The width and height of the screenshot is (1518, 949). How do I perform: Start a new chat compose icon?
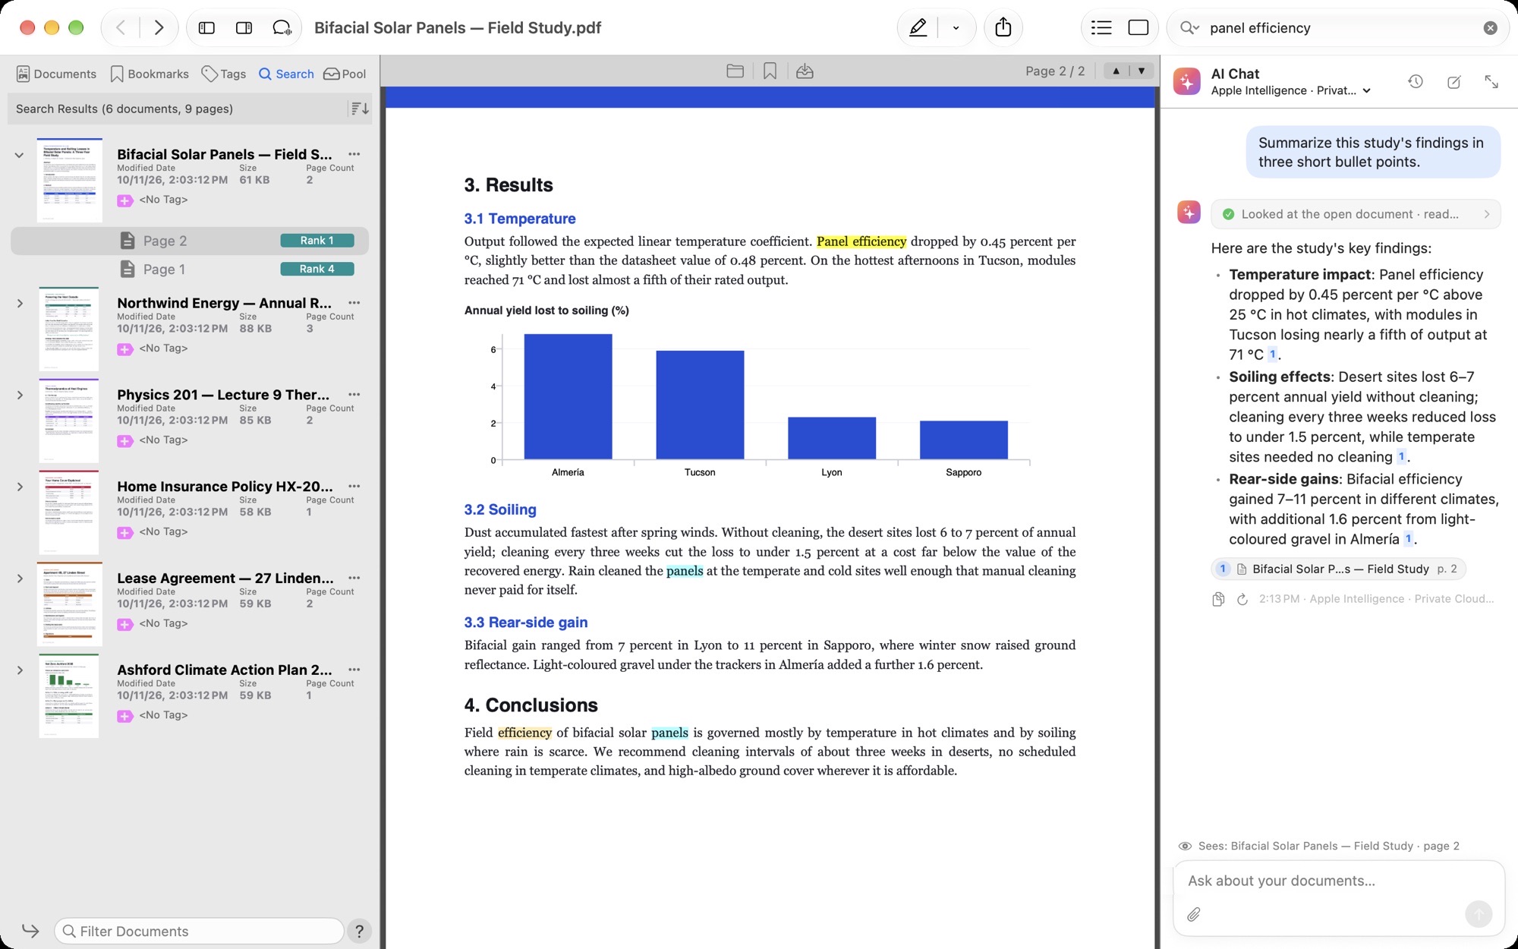click(1453, 81)
